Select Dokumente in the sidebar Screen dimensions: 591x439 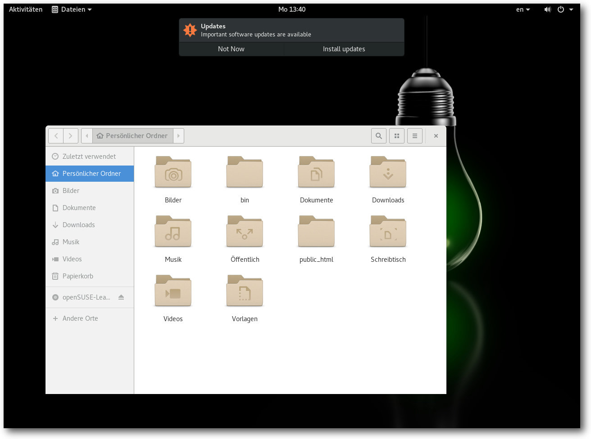tap(90, 208)
